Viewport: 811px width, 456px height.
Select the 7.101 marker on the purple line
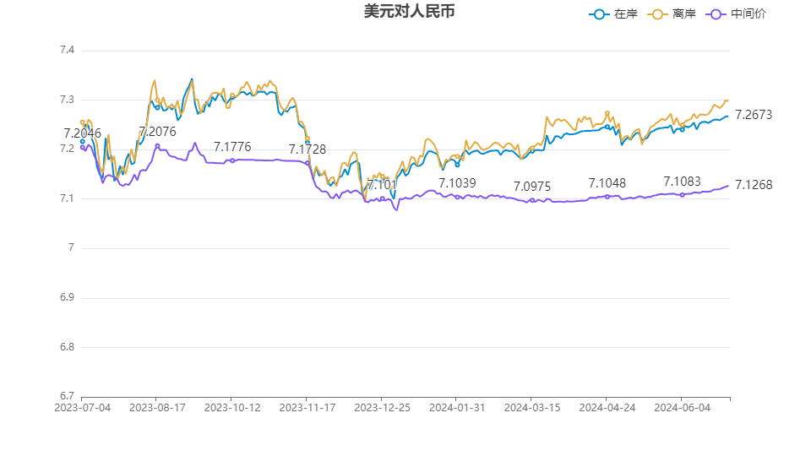click(x=382, y=200)
